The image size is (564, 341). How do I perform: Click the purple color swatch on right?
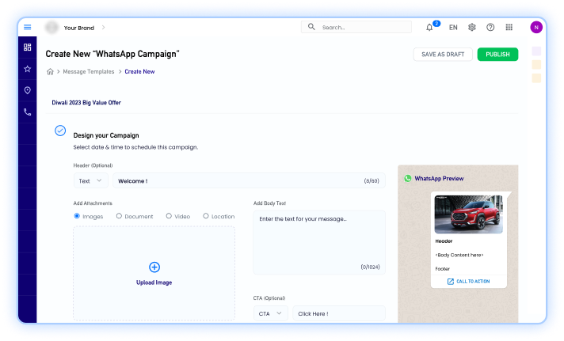coord(536,51)
